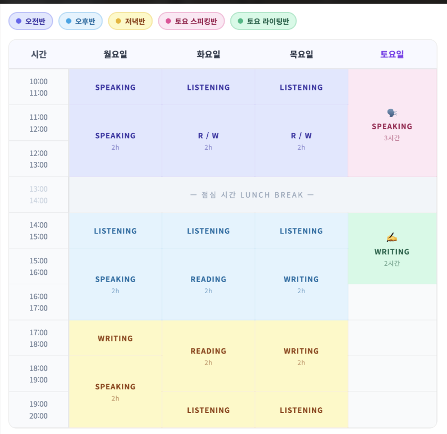Click the 화요일 column header
Image resolution: width=447 pixels, height=434 pixels.
(x=208, y=54)
